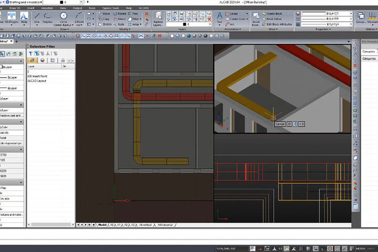Screen dimensions: 378x252
Task: Expand the Draw panel
Action: (x=65, y=29)
